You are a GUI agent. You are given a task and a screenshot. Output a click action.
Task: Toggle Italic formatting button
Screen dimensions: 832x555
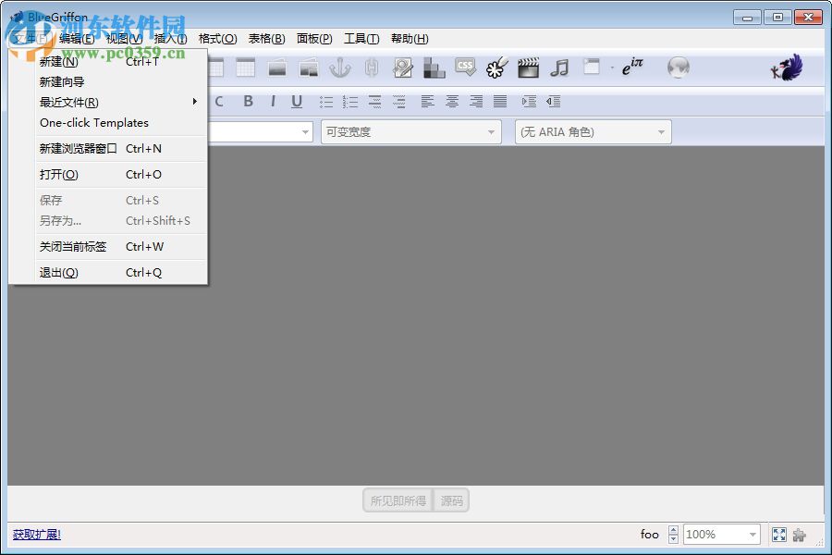pyautogui.click(x=273, y=102)
